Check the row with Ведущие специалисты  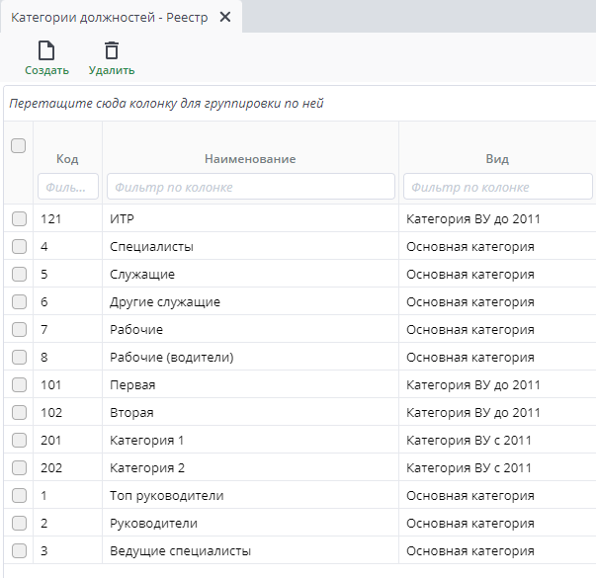19,551
